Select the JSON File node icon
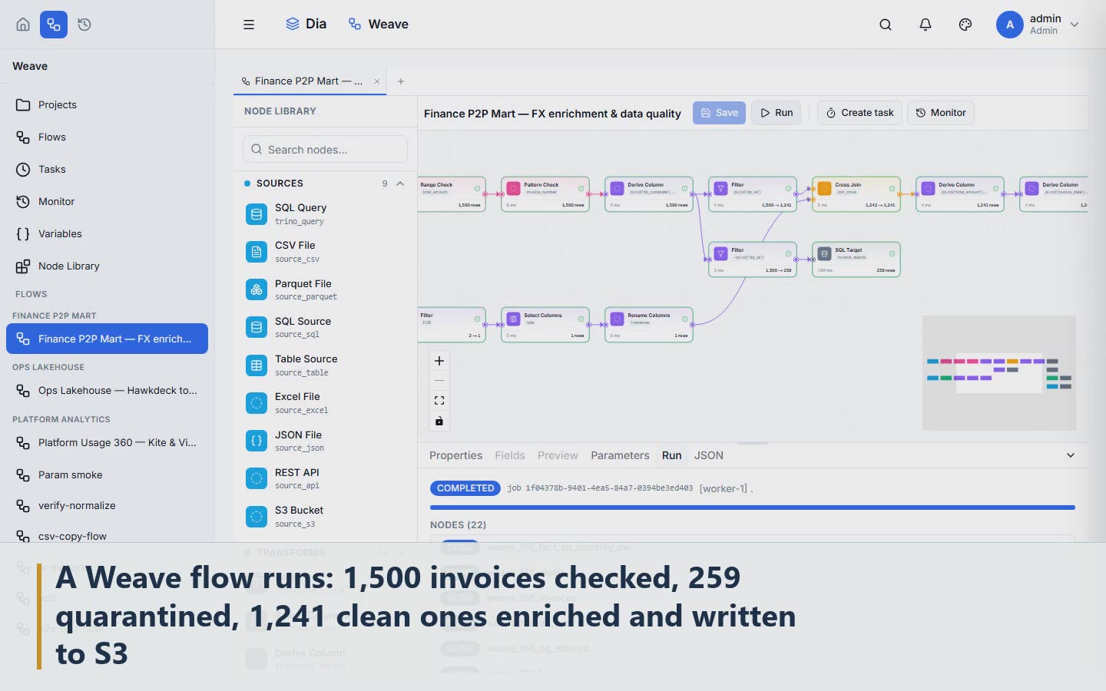Viewport: 1106px width, 691px height. 257,441
